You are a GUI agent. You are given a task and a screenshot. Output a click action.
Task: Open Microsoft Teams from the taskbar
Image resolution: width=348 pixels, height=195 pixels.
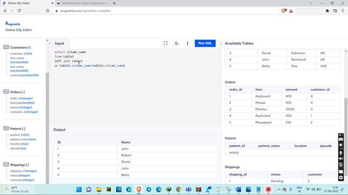pos(189,190)
